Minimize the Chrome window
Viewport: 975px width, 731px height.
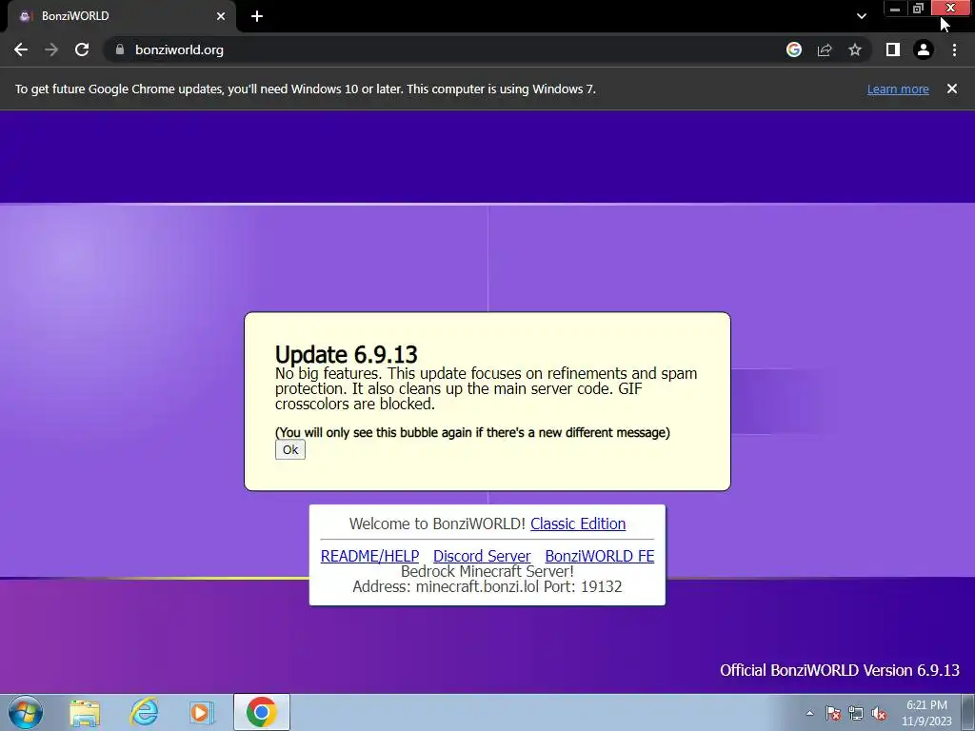tap(895, 9)
